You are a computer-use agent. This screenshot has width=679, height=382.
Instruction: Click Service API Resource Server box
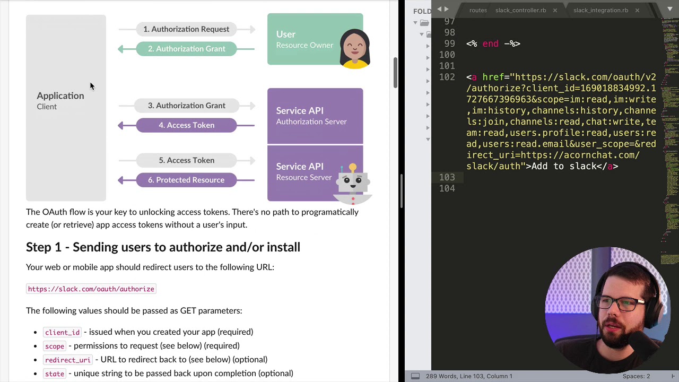click(x=315, y=173)
